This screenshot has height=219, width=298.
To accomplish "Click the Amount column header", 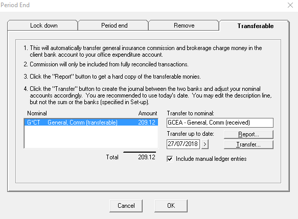I will pos(148,113).
